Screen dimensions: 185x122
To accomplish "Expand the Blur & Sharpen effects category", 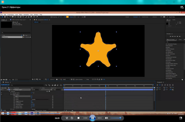I will [x=170, y=49].
